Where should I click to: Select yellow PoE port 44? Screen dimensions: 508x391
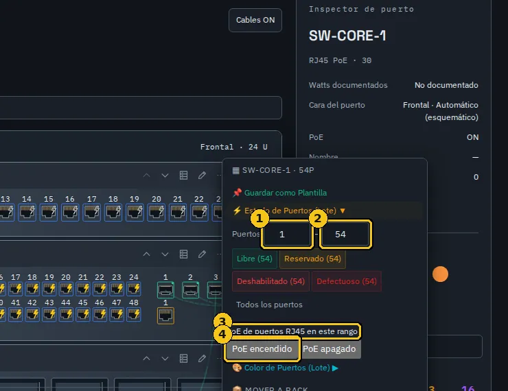click(66, 314)
